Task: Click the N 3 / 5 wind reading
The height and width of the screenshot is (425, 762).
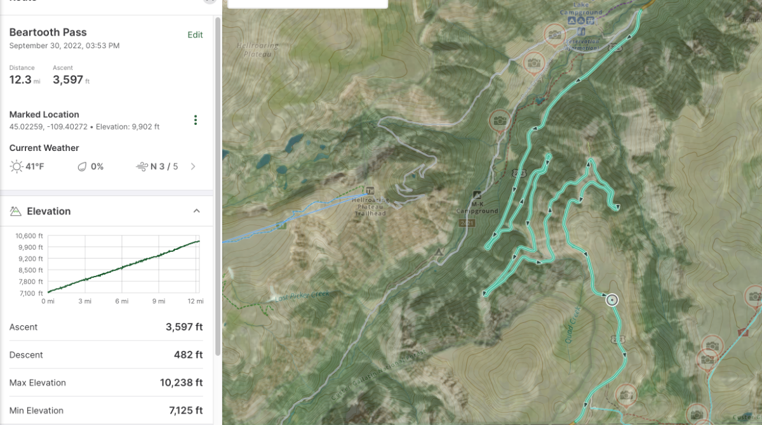Action: tap(164, 167)
